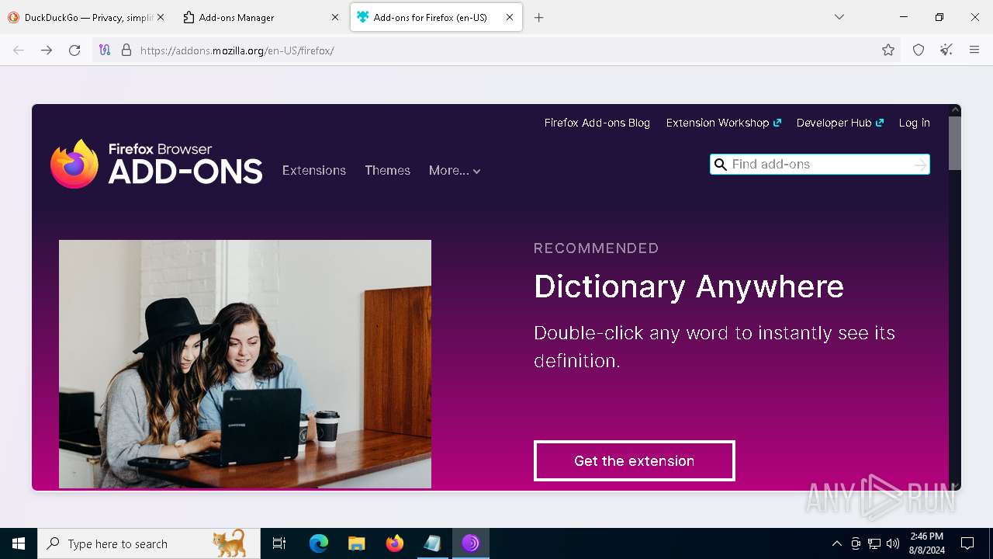Open Firefox from taskbar
The image size is (993, 559).
[395, 543]
